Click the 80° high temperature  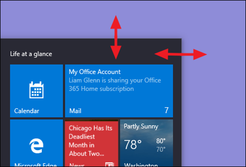[x=161, y=141]
